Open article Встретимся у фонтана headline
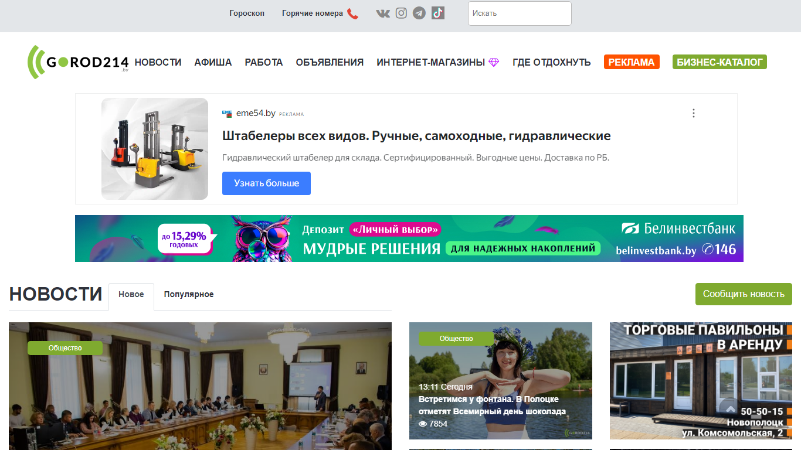The height and width of the screenshot is (450, 801). click(492, 405)
